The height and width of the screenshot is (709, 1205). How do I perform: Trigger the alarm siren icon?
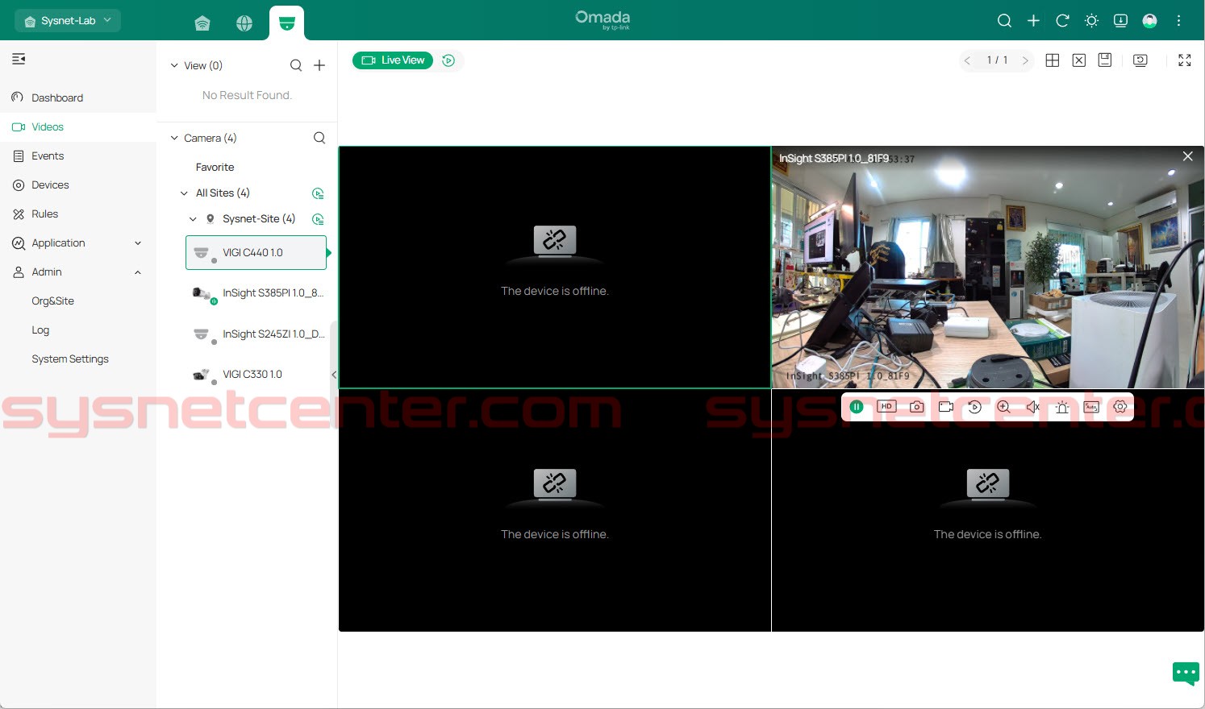1062,407
